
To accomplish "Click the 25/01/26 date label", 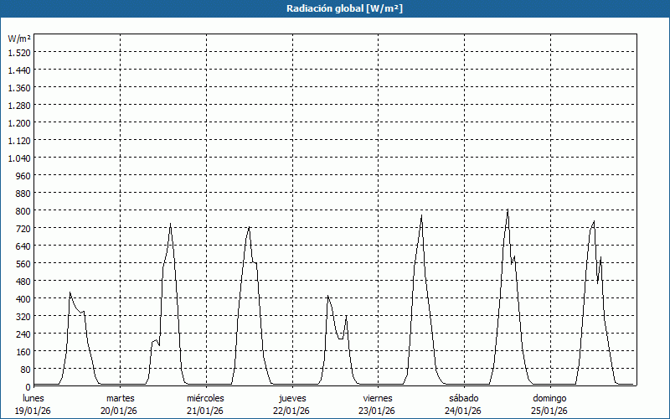I will click(x=549, y=411).
